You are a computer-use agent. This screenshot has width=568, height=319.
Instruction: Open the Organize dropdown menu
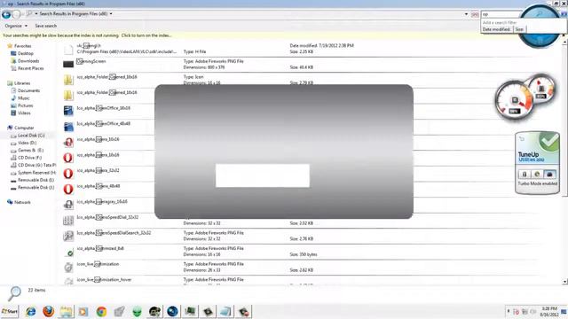[x=16, y=26]
